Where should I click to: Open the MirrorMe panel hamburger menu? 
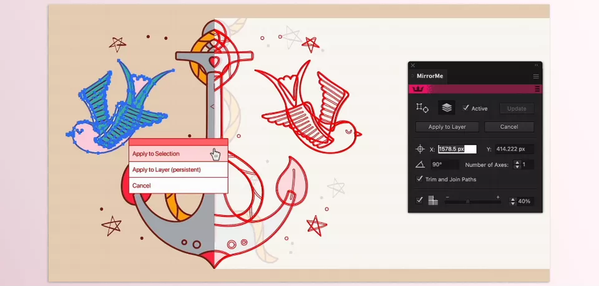tap(535, 76)
